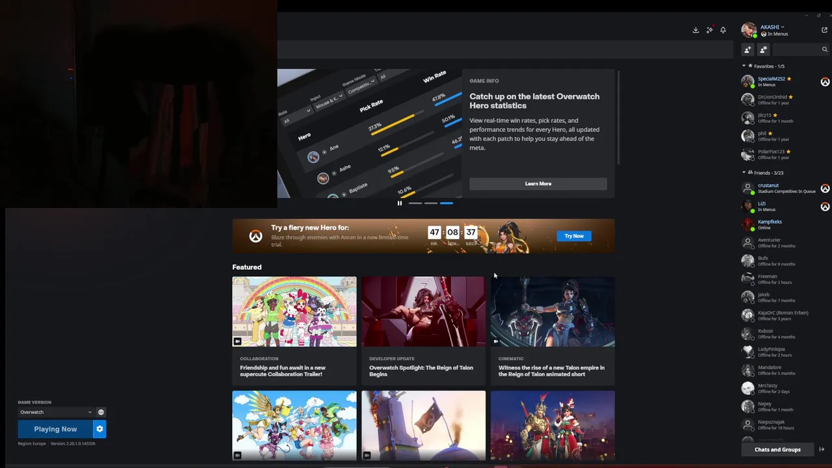Open the red-and-gold costumes thumbnail
The width and height of the screenshot is (832, 468).
(552, 425)
